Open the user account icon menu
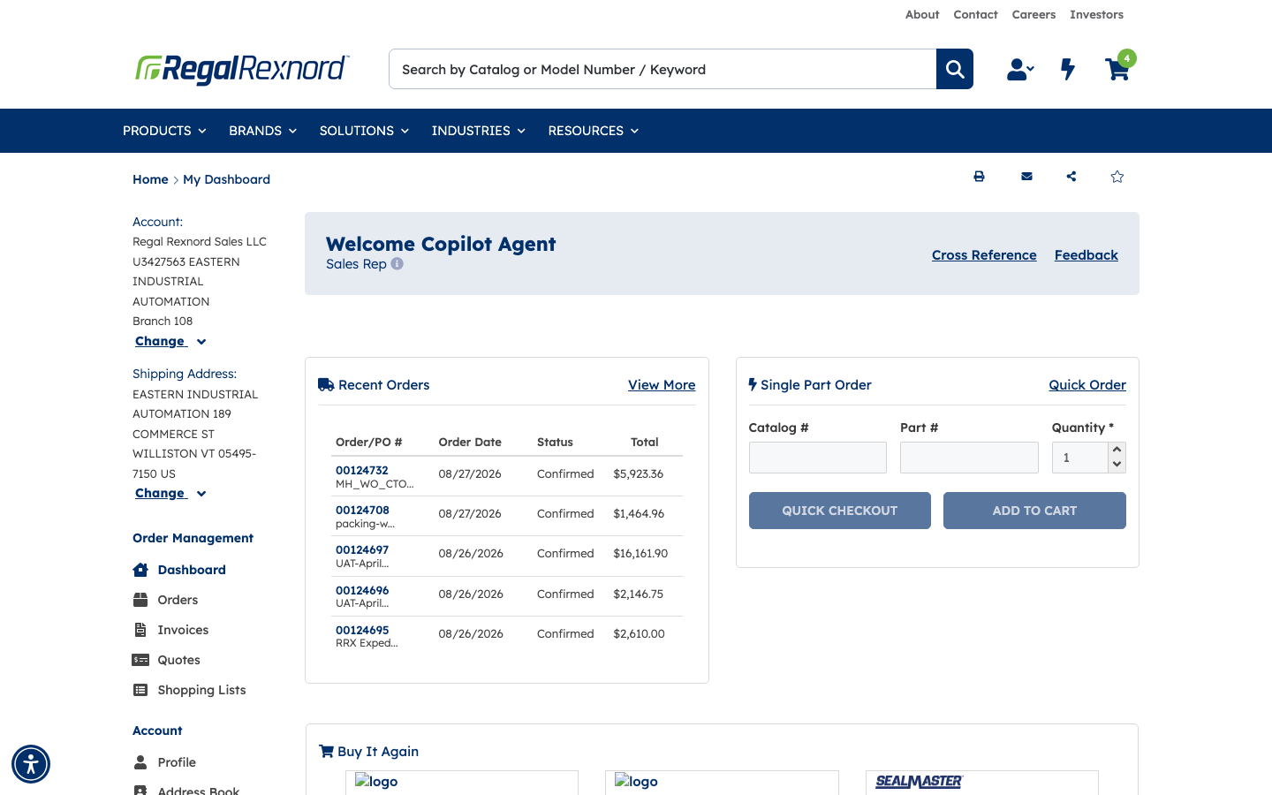1272x795 pixels. coord(1020,69)
